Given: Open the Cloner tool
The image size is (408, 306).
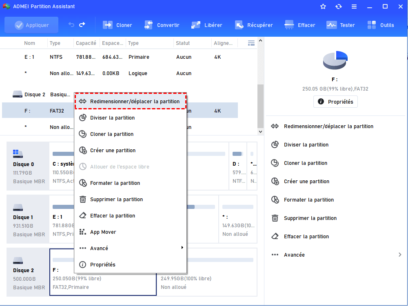Looking at the screenshot, I should pos(118,25).
